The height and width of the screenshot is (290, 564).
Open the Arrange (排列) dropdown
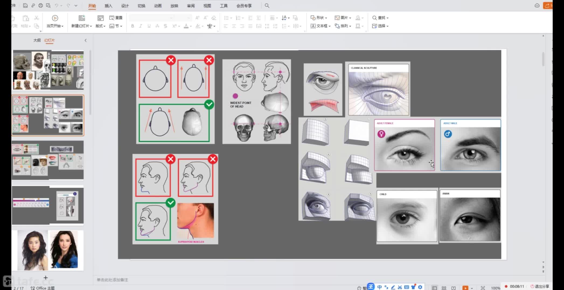[343, 26]
